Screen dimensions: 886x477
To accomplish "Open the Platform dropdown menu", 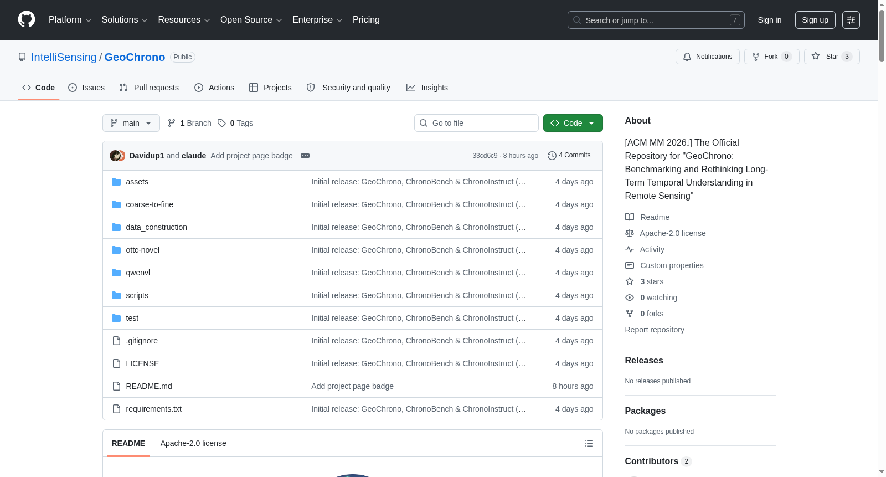I will tap(70, 20).
